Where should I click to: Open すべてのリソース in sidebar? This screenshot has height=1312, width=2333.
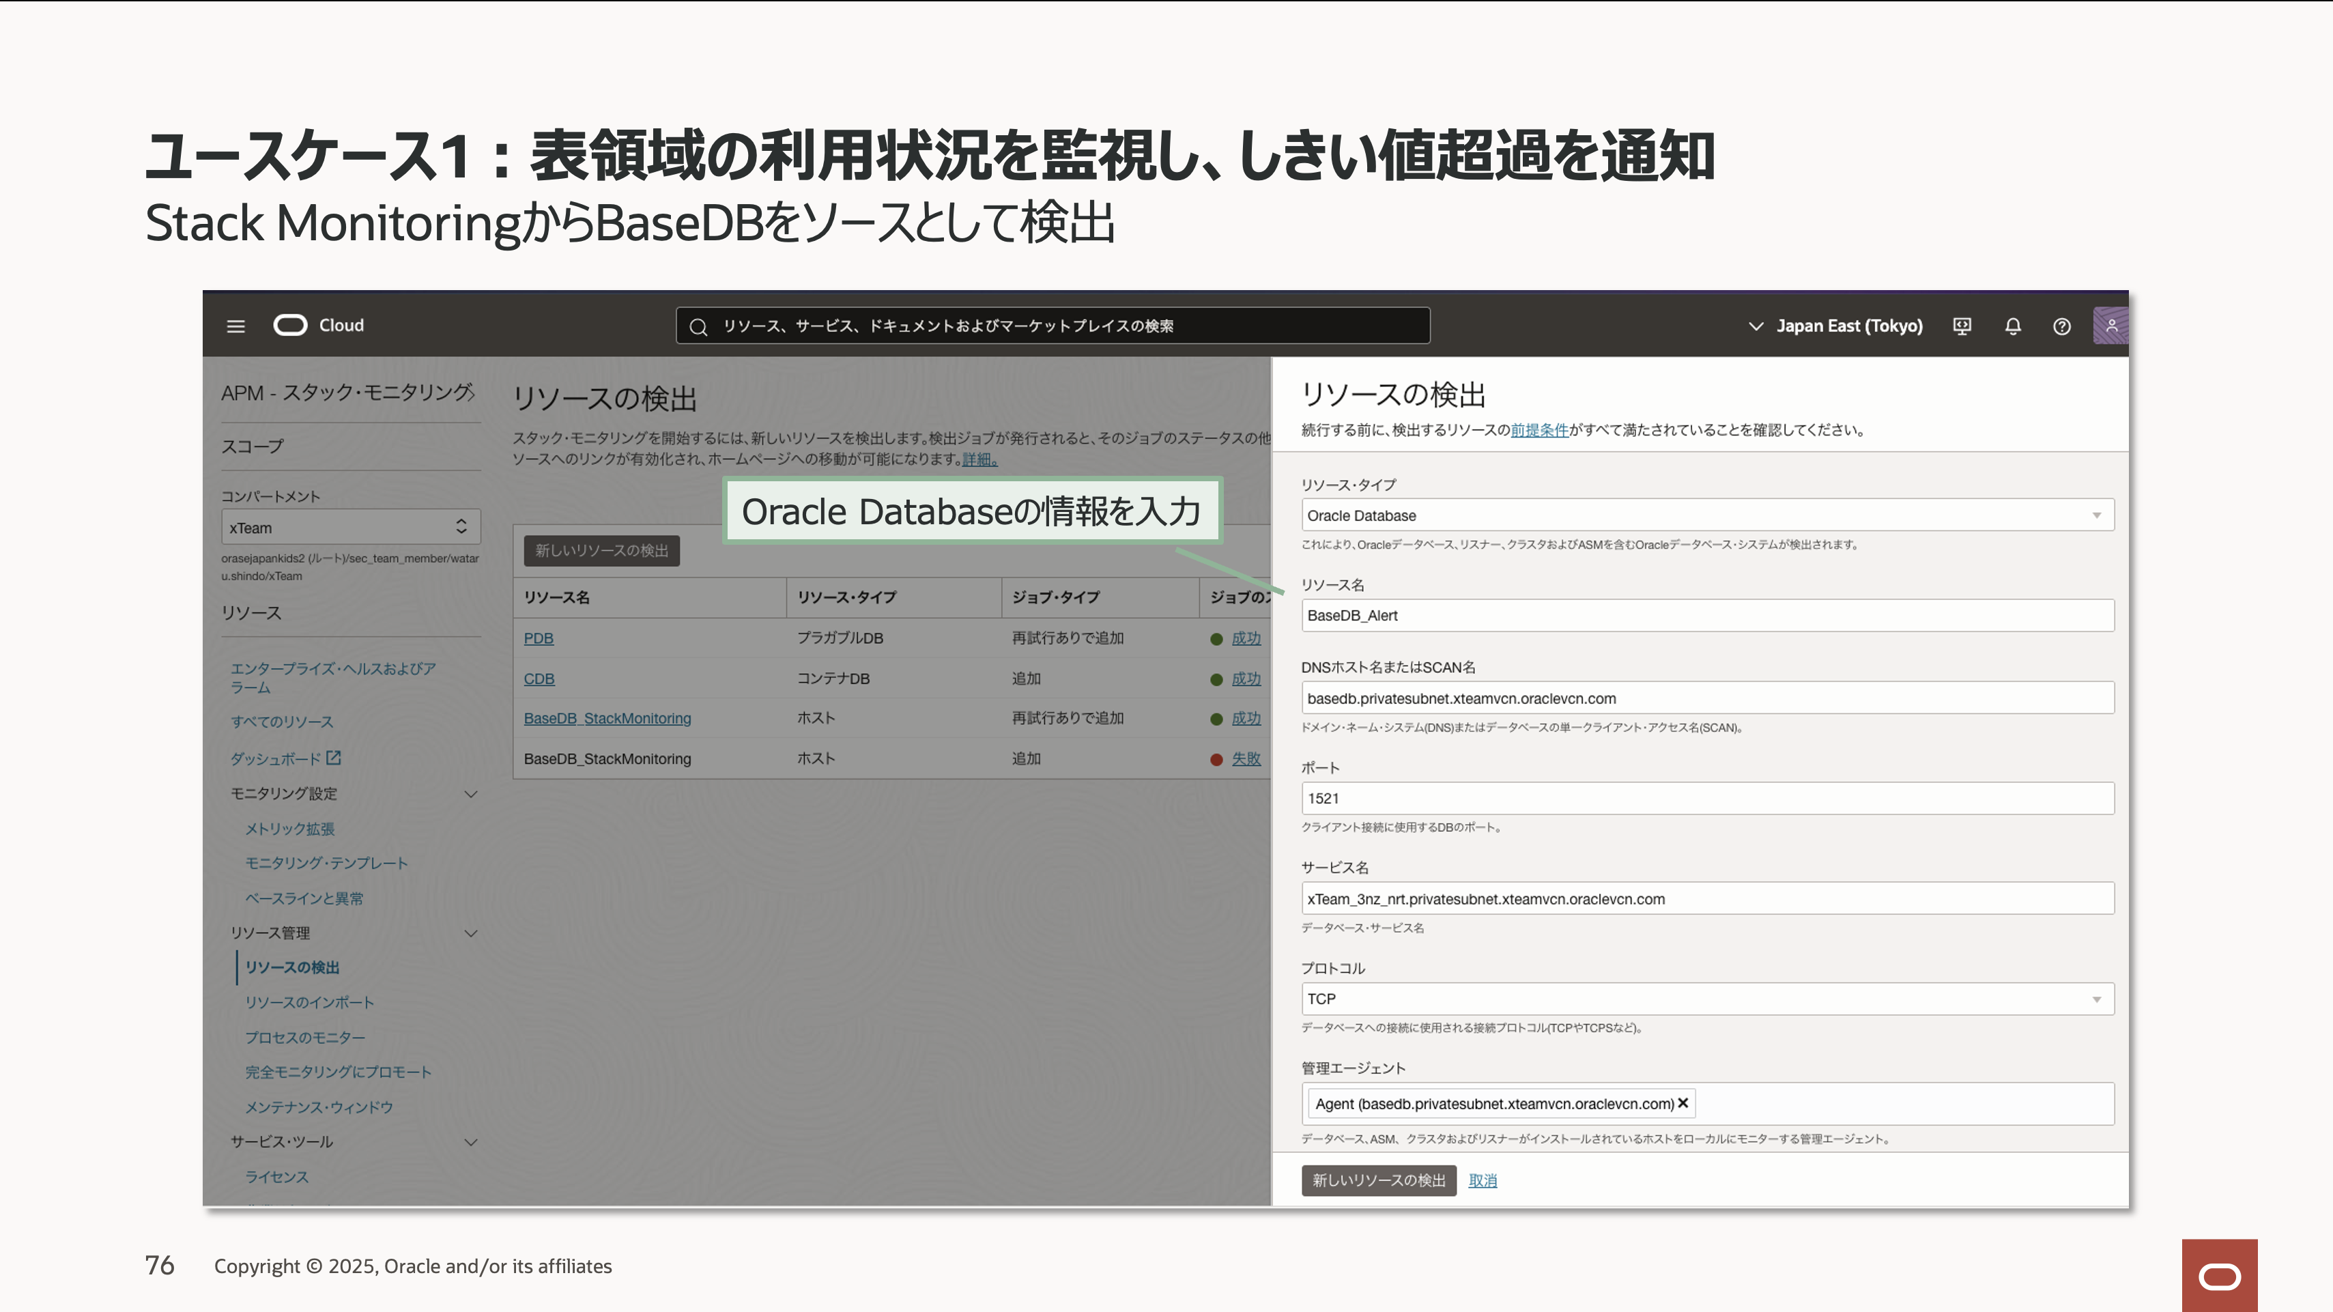[x=282, y=722]
